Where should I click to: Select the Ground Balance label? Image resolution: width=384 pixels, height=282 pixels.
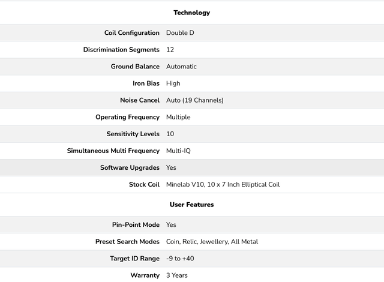(135, 67)
